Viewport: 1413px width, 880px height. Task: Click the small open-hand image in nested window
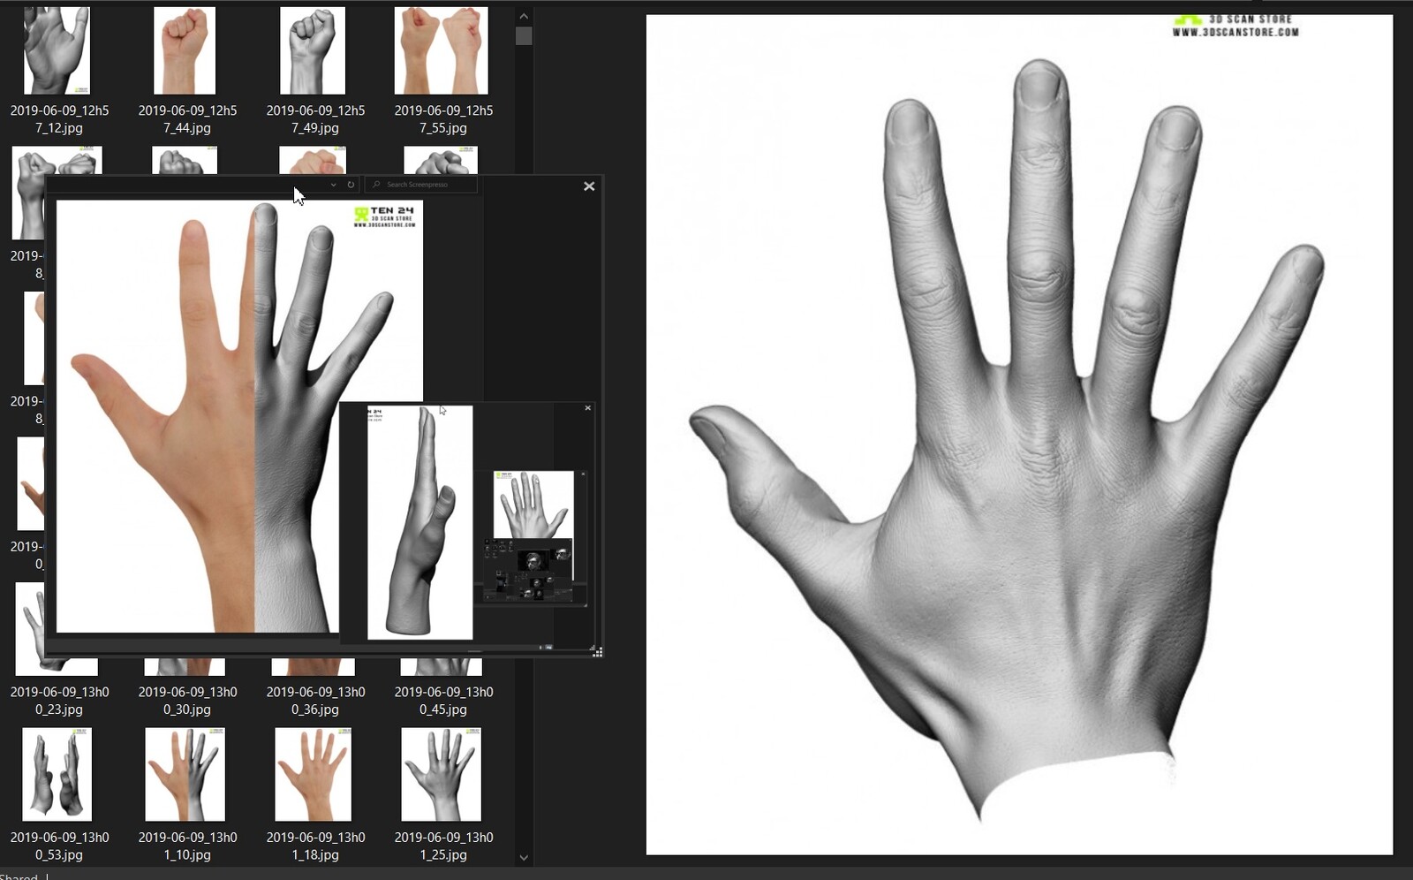(x=533, y=504)
